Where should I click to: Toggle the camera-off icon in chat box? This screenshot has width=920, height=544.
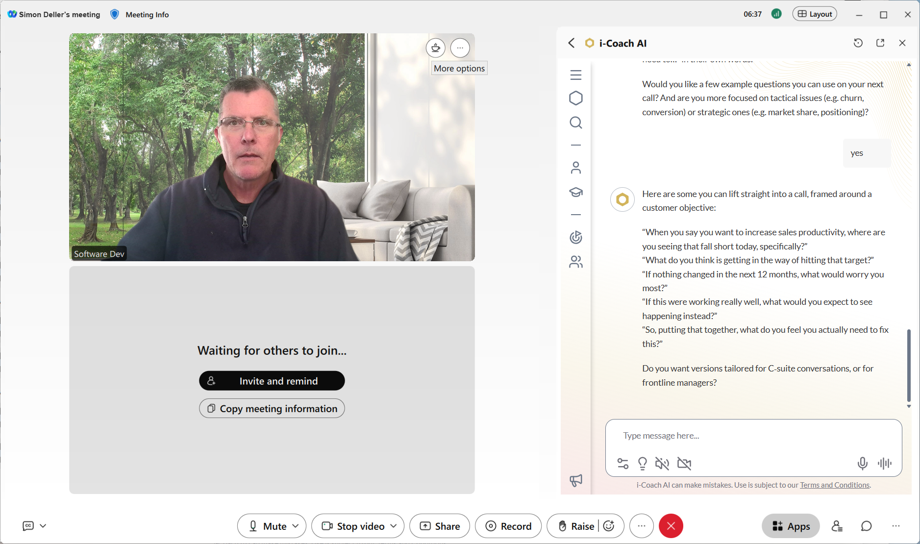click(684, 464)
